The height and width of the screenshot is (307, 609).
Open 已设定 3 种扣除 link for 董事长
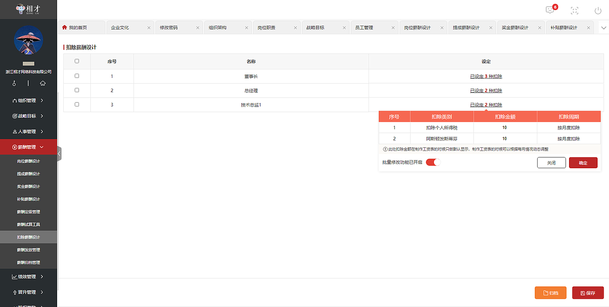click(486, 76)
